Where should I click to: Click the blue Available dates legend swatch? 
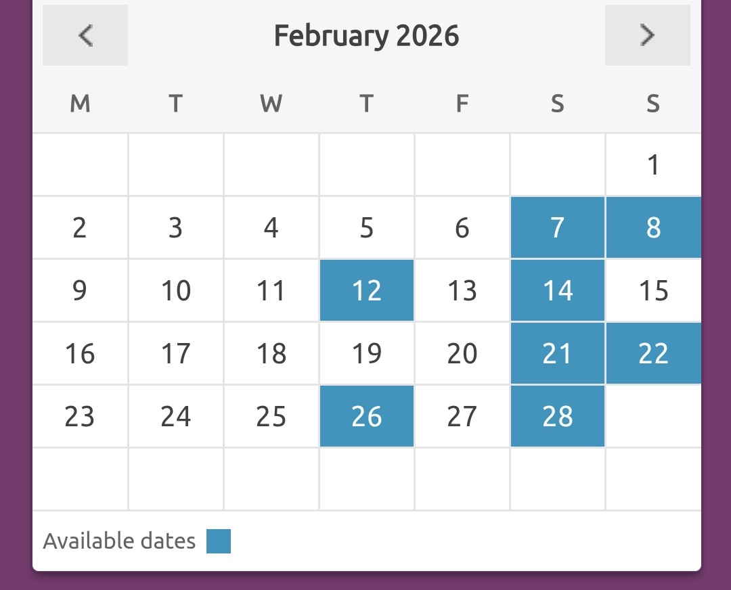pyautogui.click(x=219, y=541)
